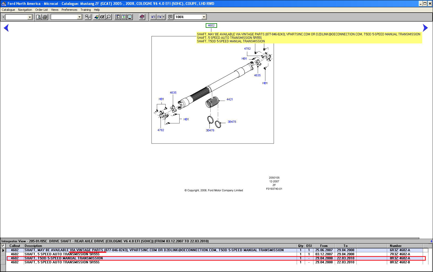The image size is (433, 272).
Task: Click the lower-left 4635 callout label
Action: 173,93
